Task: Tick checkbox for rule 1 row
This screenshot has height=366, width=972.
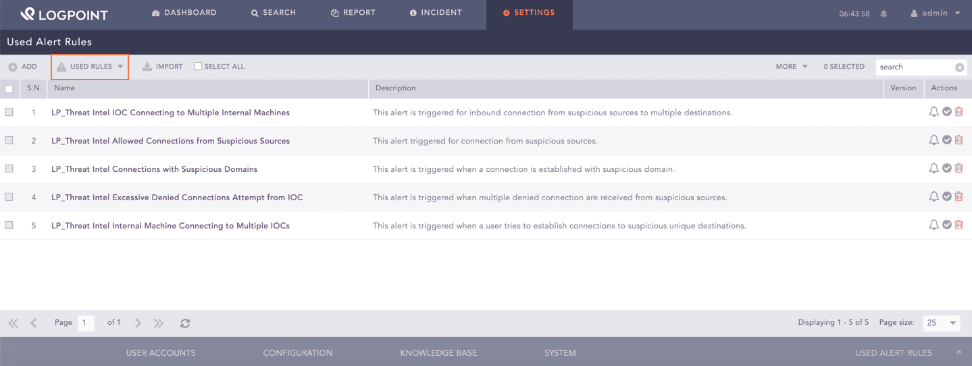Action: (9, 113)
